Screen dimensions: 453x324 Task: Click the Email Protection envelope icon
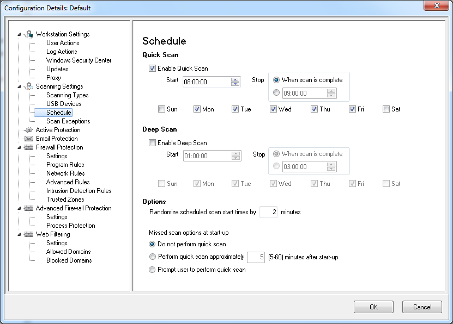pyautogui.click(x=29, y=139)
